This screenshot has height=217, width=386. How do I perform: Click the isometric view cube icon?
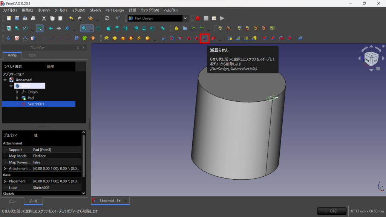pos(98,28)
